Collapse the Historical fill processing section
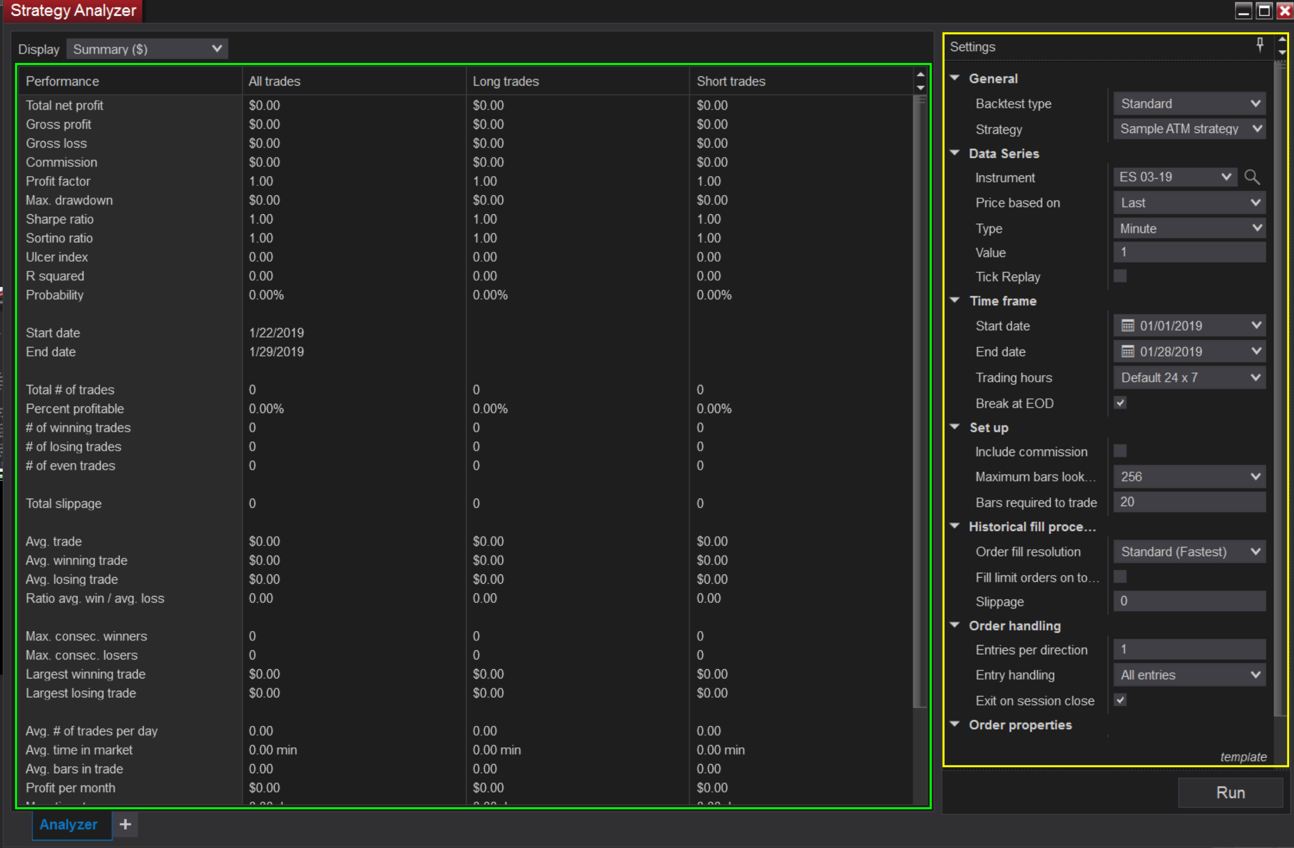This screenshot has height=848, width=1294. pyautogui.click(x=955, y=526)
